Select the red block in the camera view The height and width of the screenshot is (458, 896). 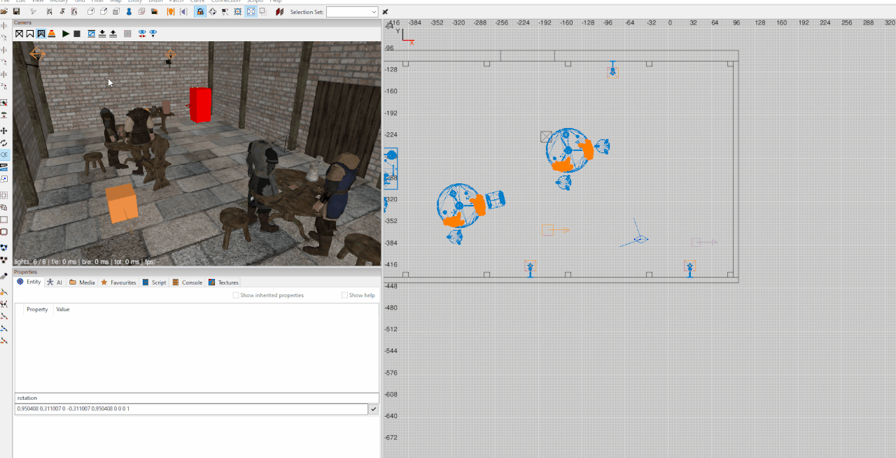click(200, 105)
